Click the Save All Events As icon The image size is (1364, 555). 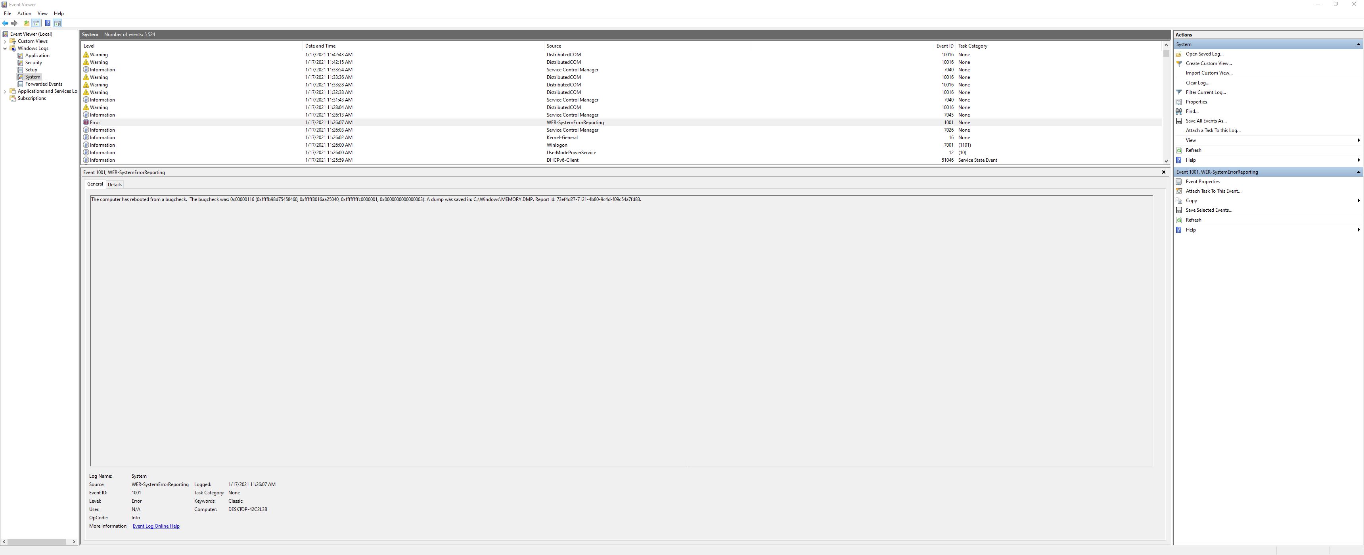[1179, 121]
